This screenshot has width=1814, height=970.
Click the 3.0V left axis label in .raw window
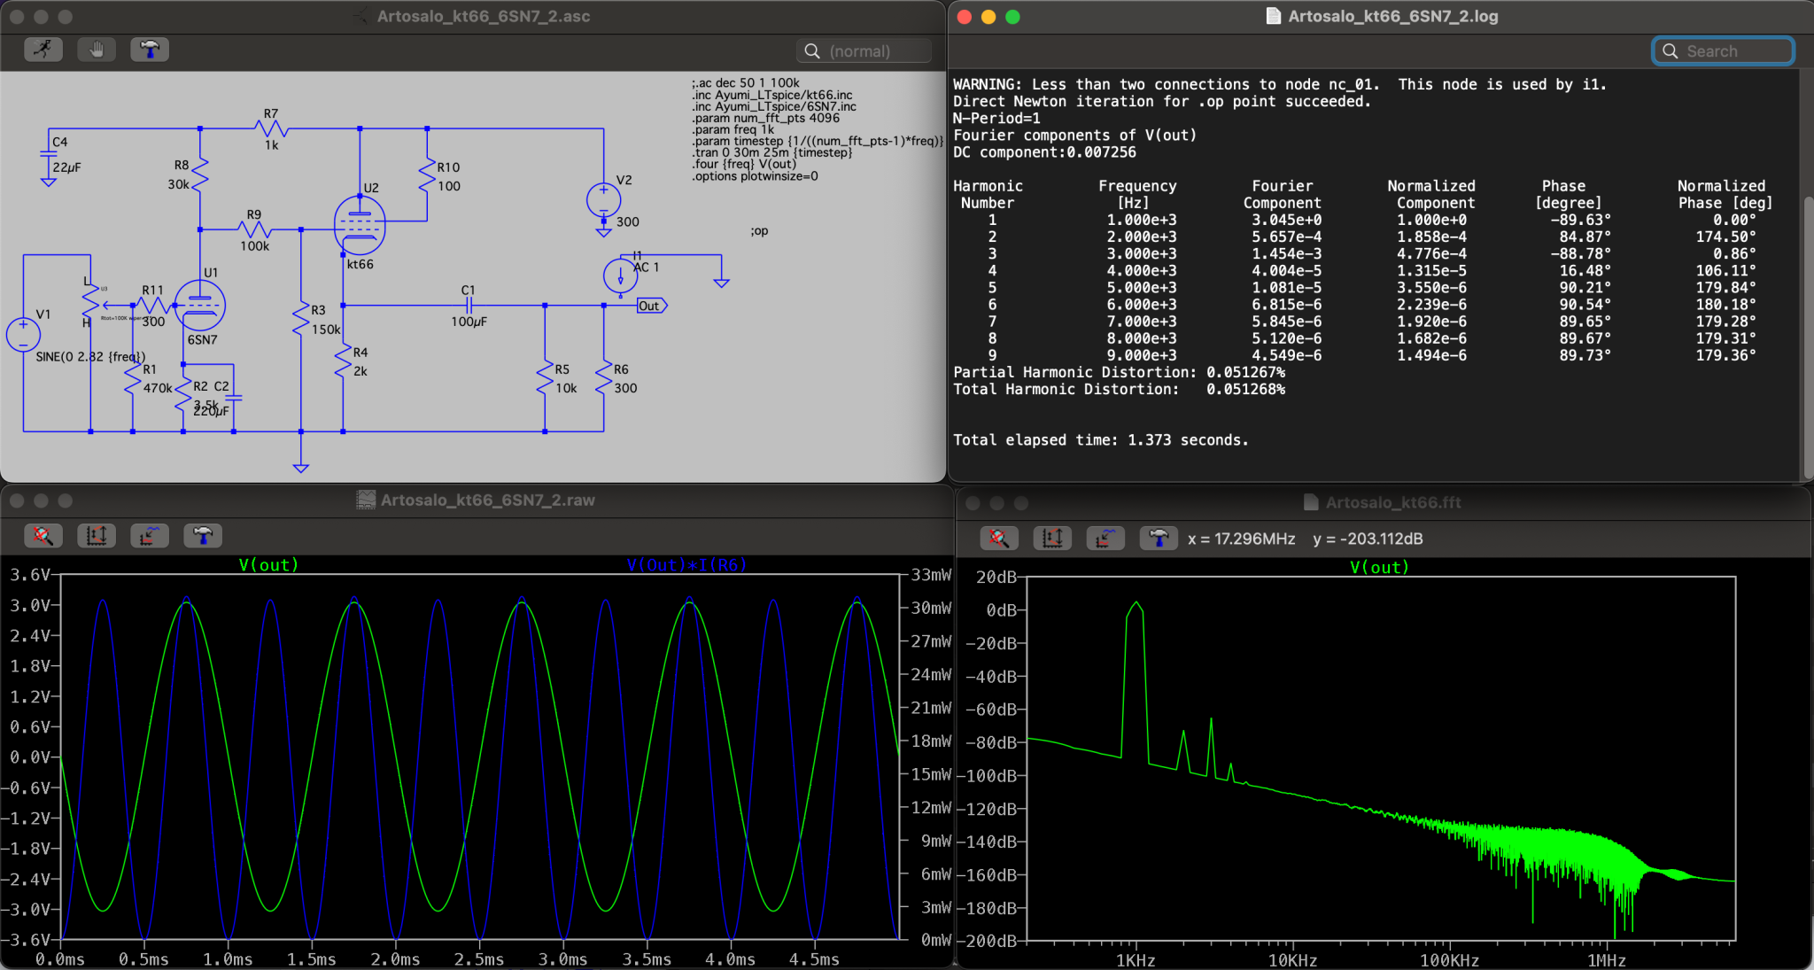pyautogui.click(x=30, y=605)
